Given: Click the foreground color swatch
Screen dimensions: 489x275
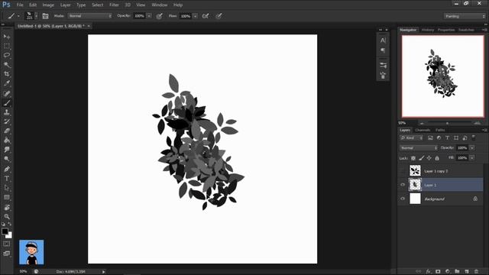Looking at the screenshot, I should coord(5,231).
